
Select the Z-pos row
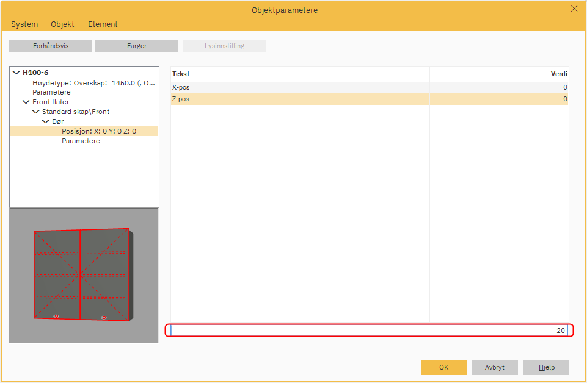point(299,99)
